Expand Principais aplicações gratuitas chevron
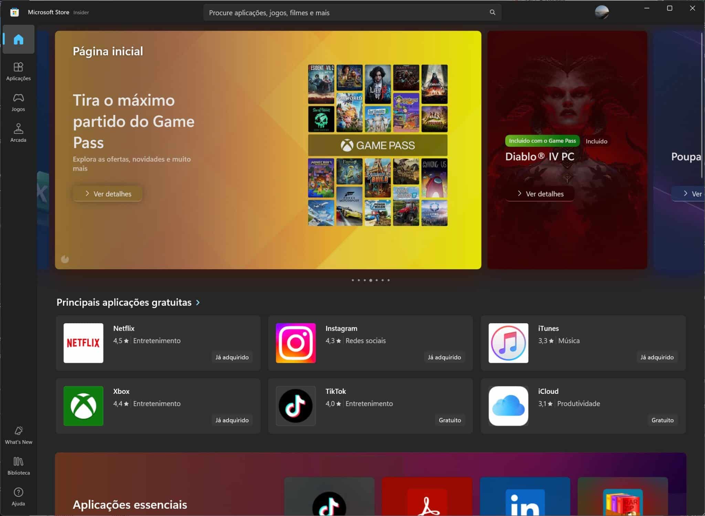Screen dimensions: 705x516 click(198, 302)
